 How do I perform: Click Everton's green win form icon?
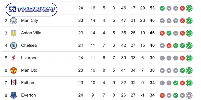click(176, 95)
